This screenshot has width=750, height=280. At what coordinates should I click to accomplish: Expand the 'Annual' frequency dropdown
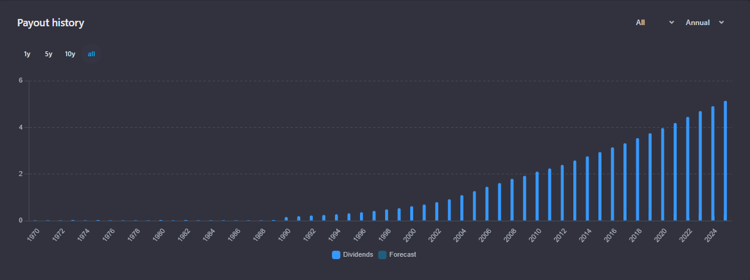pos(704,23)
